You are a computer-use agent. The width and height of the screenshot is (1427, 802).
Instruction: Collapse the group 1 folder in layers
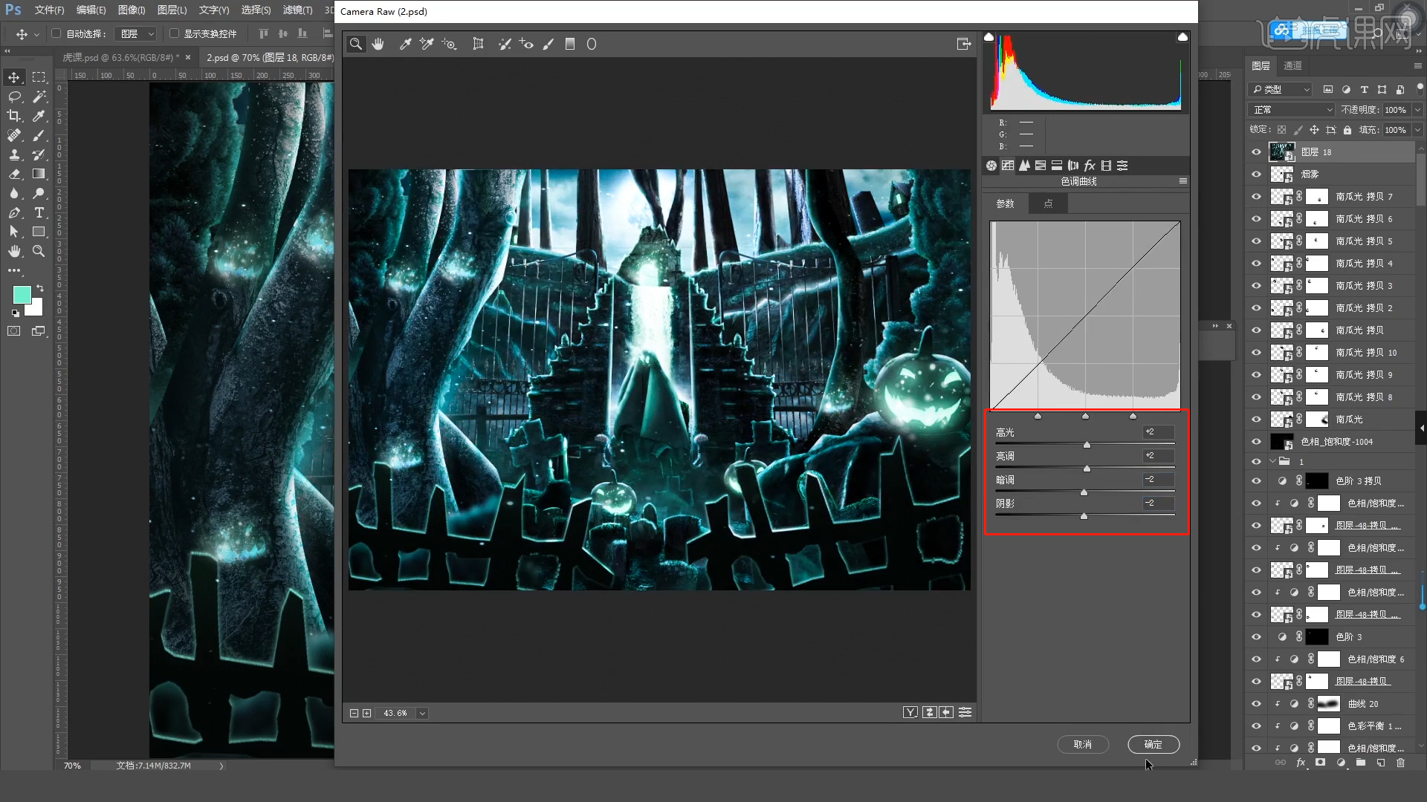click(x=1272, y=461)
